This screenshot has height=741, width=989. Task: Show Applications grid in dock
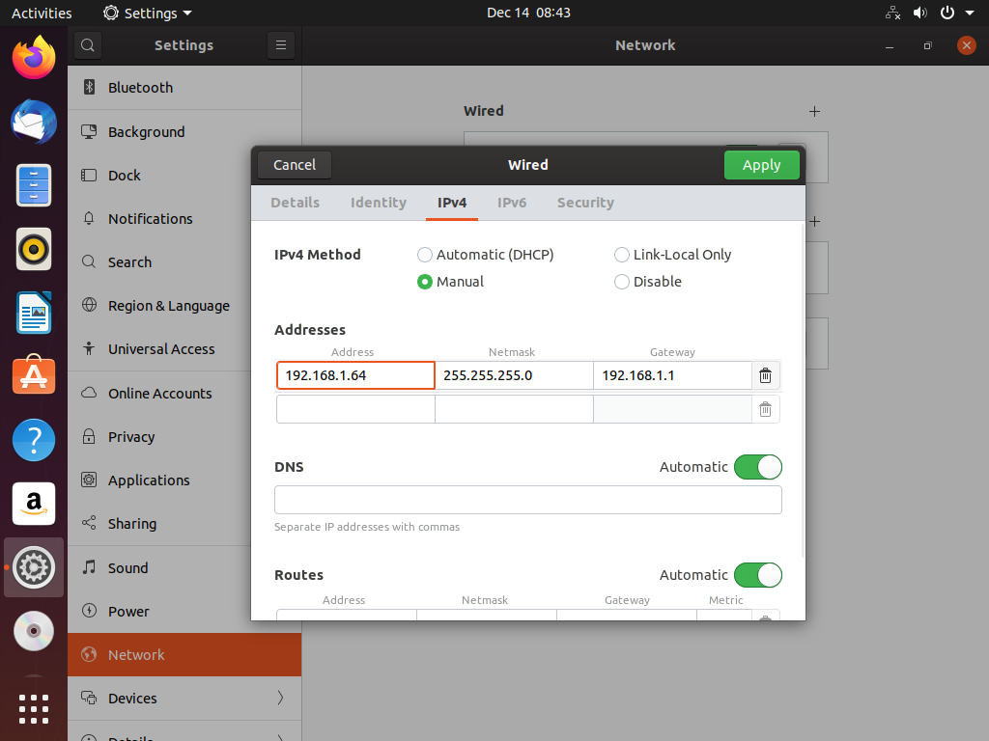tap(34, 708)
